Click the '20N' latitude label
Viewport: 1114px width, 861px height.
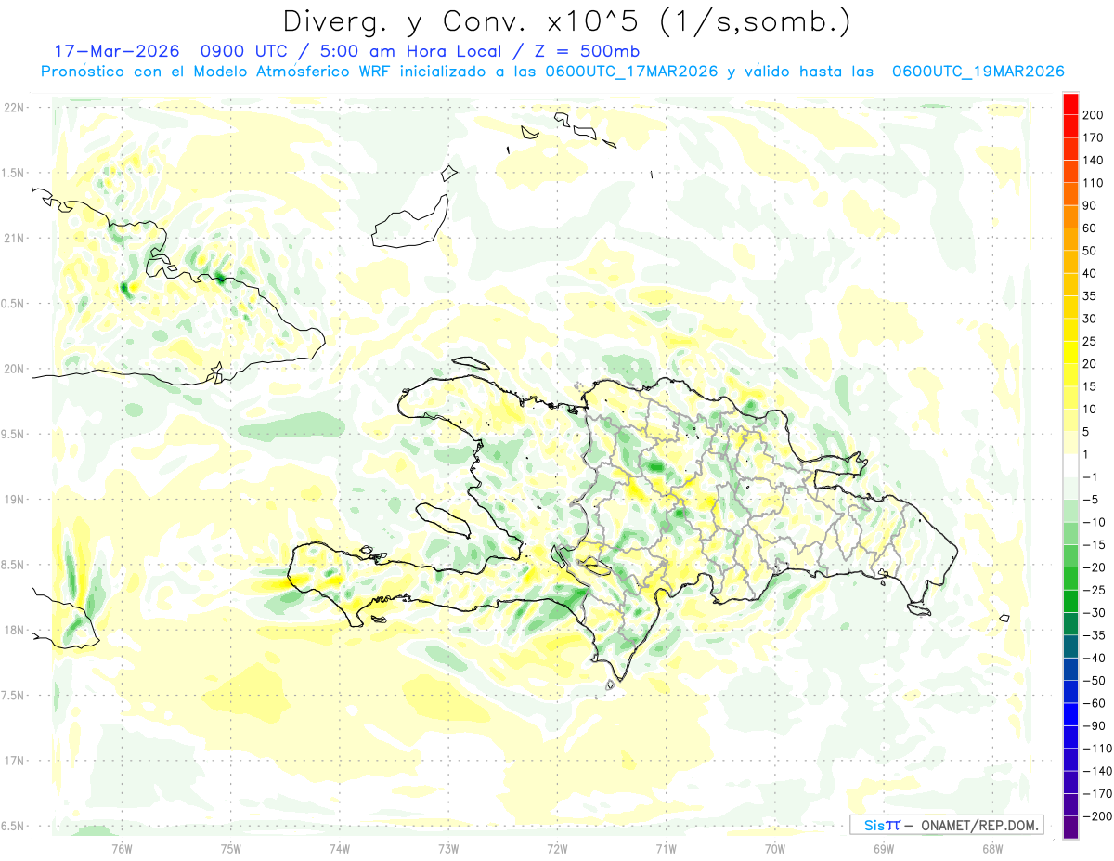(x=14, y=369)
